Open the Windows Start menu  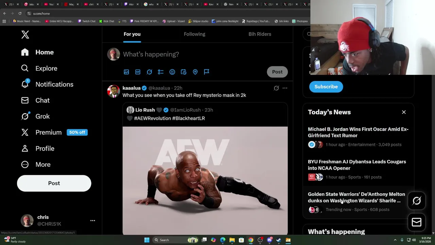pos(147,240)
